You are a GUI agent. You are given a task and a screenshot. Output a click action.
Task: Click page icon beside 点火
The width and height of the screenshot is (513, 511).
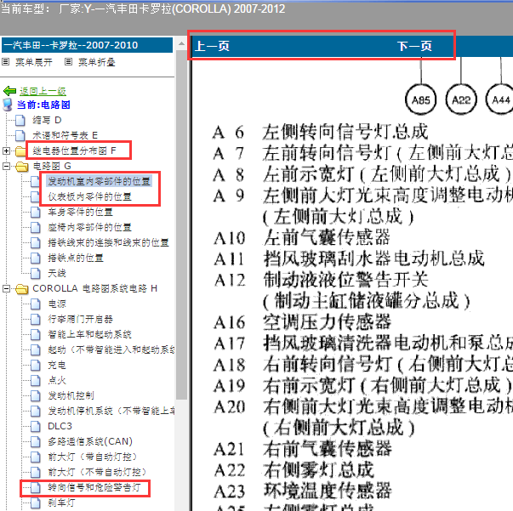point(36,381)
